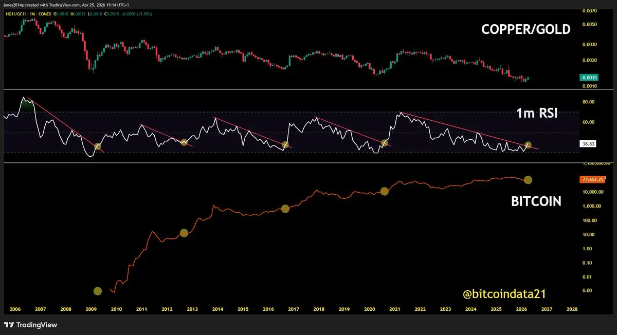Click the 2020 yellow marker on the Bitcoin line
This screenshot has height=335, width=617.
point(385,191)
